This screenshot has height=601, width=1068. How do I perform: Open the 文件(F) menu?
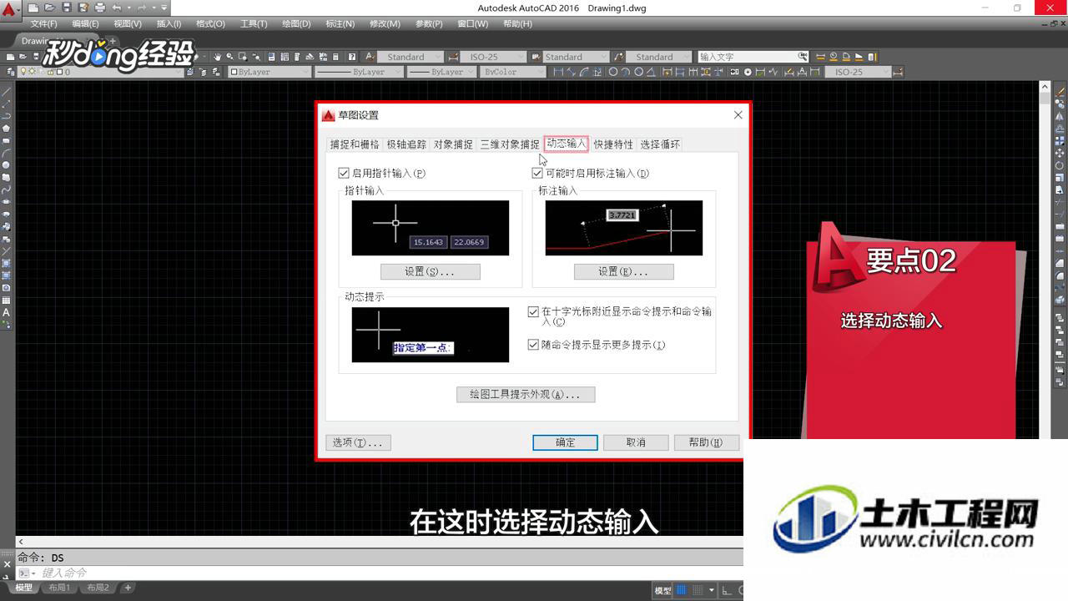tap(44, 24)
